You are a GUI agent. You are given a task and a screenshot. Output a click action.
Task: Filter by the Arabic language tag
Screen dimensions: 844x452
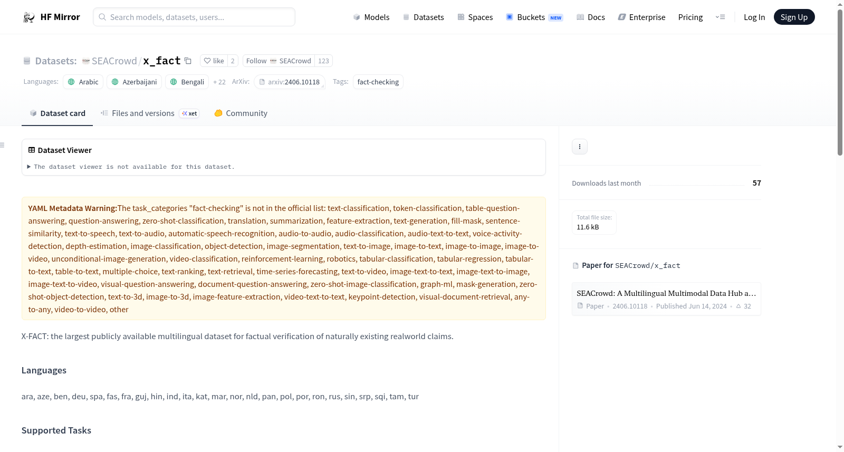(x=83, y=82)
